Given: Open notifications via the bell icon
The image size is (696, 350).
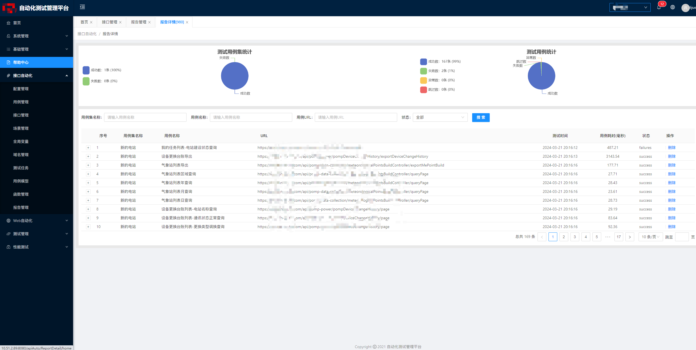Looking at the screenshot, I should coord(659,7).
